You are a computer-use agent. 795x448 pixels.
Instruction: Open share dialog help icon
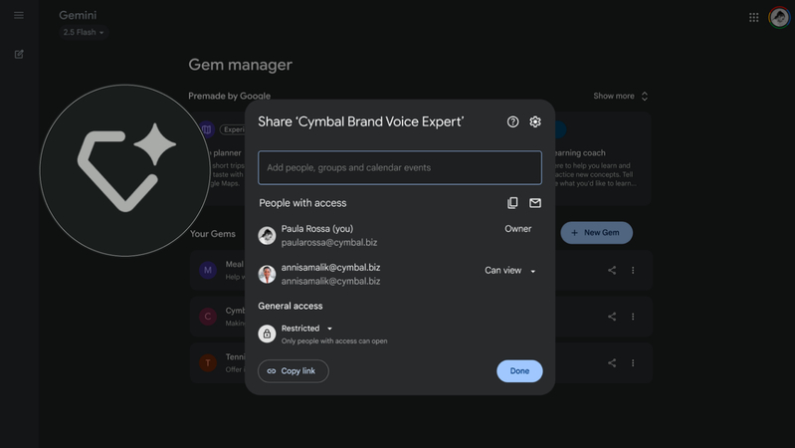(x=512, y=121)
